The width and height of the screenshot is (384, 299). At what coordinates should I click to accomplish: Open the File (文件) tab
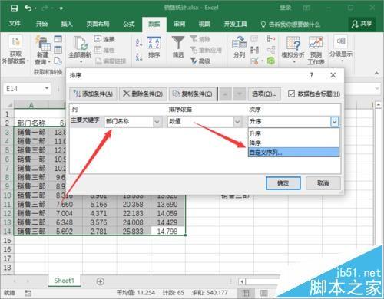click(x=15, y=24)
